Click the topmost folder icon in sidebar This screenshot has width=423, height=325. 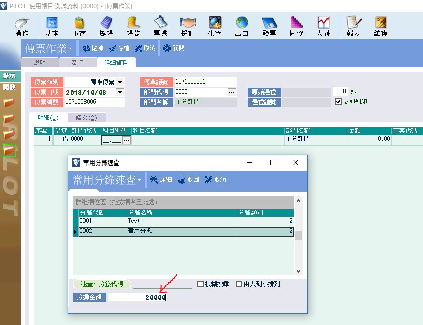point(9,103)
